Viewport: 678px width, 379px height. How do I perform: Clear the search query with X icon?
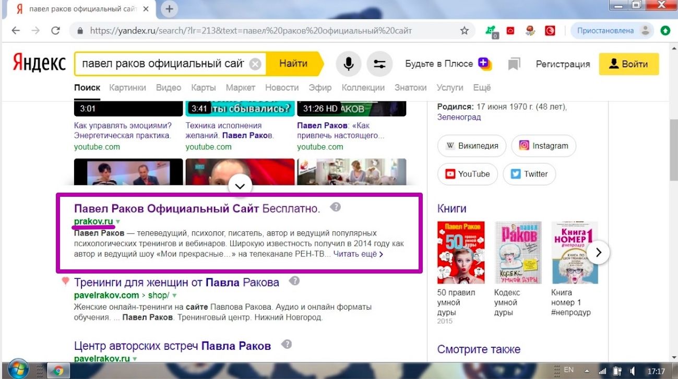point(255,64)
